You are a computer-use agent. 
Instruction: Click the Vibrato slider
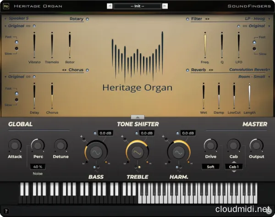pyautogui.click(x=34, y=45)
